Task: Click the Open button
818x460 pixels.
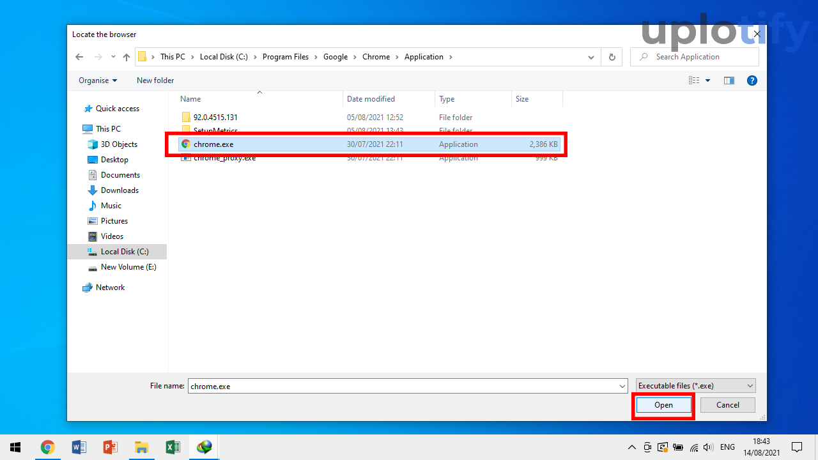Action: coord(663,405)
